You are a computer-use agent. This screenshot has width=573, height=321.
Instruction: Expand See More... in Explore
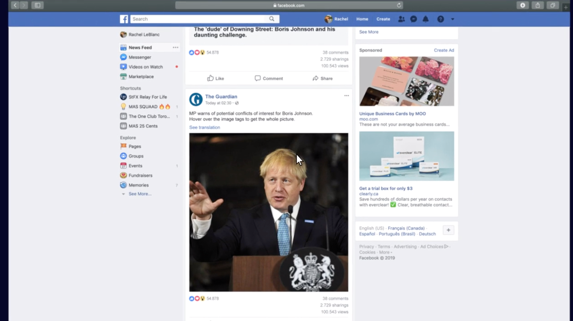coord(140,194)
